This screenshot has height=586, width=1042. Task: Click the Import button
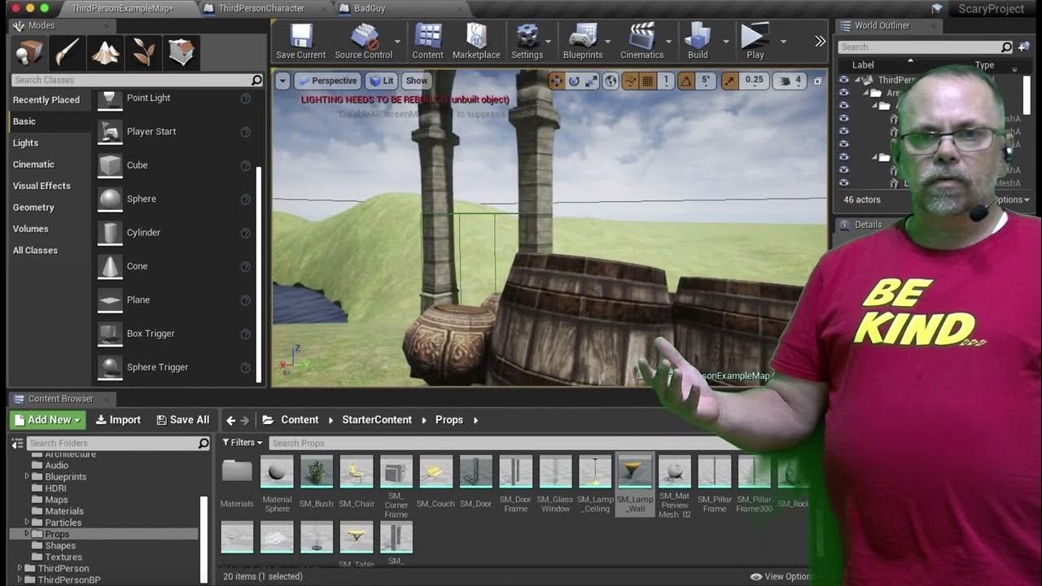118,420
